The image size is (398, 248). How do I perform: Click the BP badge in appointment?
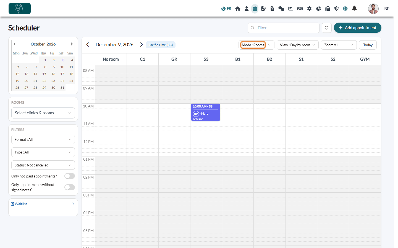196,114
